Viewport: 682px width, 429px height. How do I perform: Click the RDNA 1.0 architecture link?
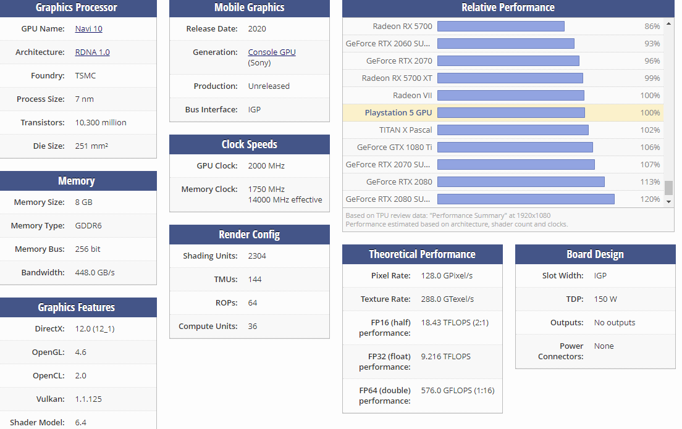92,52
